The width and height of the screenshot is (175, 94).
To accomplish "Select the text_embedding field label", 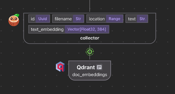I will click(x=47, y=29).
